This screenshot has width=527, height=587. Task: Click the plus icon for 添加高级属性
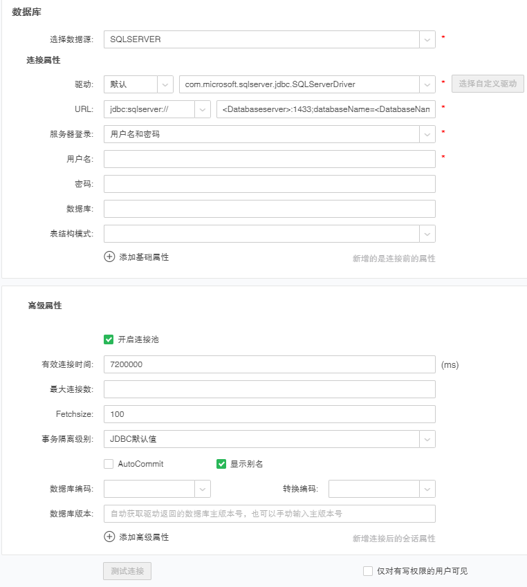click(x=109, y=537)
